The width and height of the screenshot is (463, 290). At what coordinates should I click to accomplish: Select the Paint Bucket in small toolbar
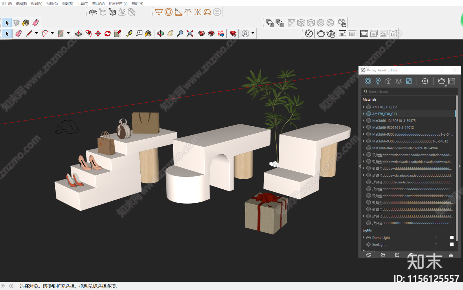[26, 23]
